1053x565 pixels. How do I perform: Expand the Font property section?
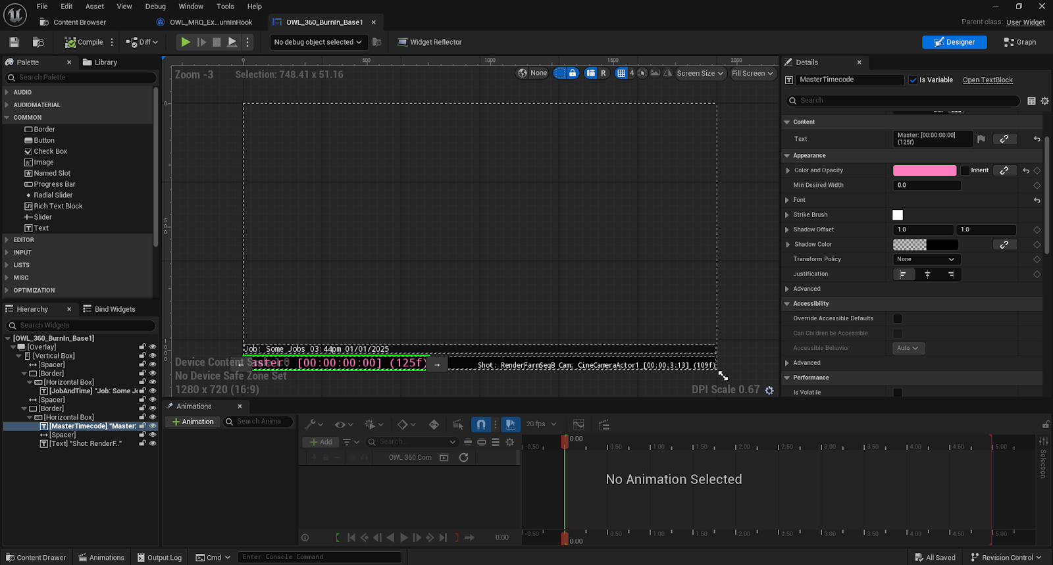(787, 200)
